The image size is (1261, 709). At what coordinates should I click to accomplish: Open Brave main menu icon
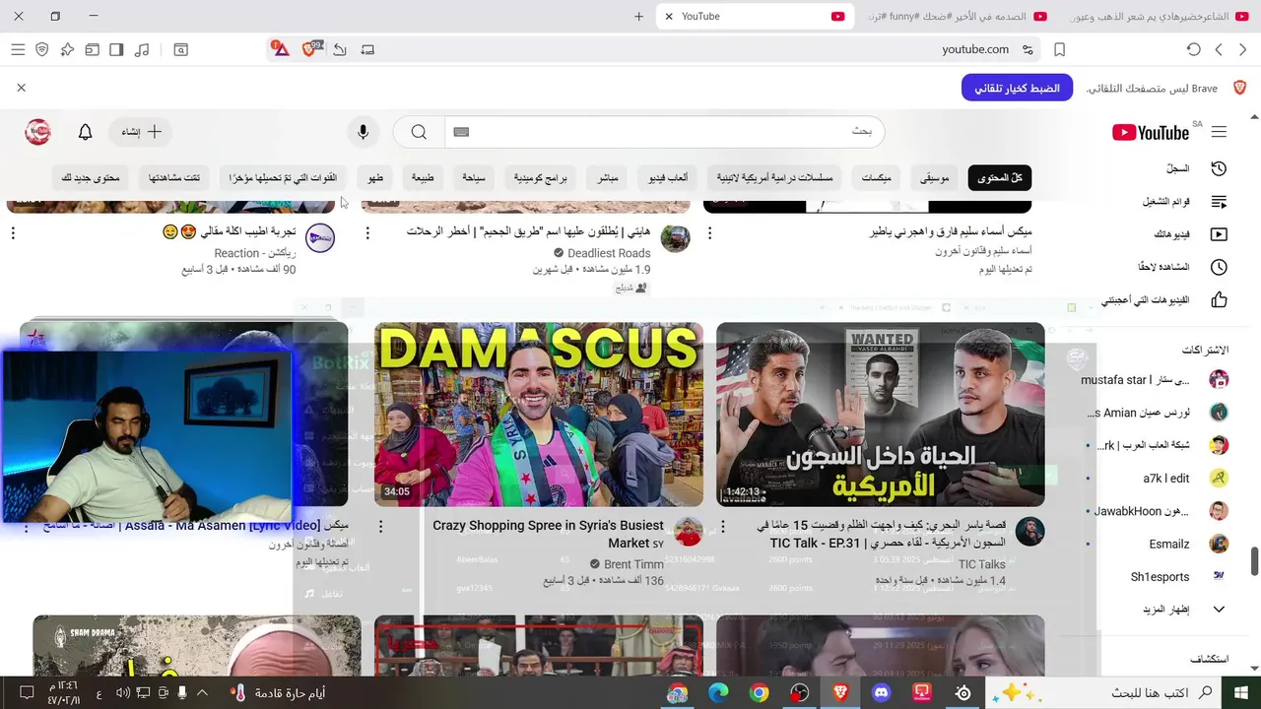click(x=18, y=49)
